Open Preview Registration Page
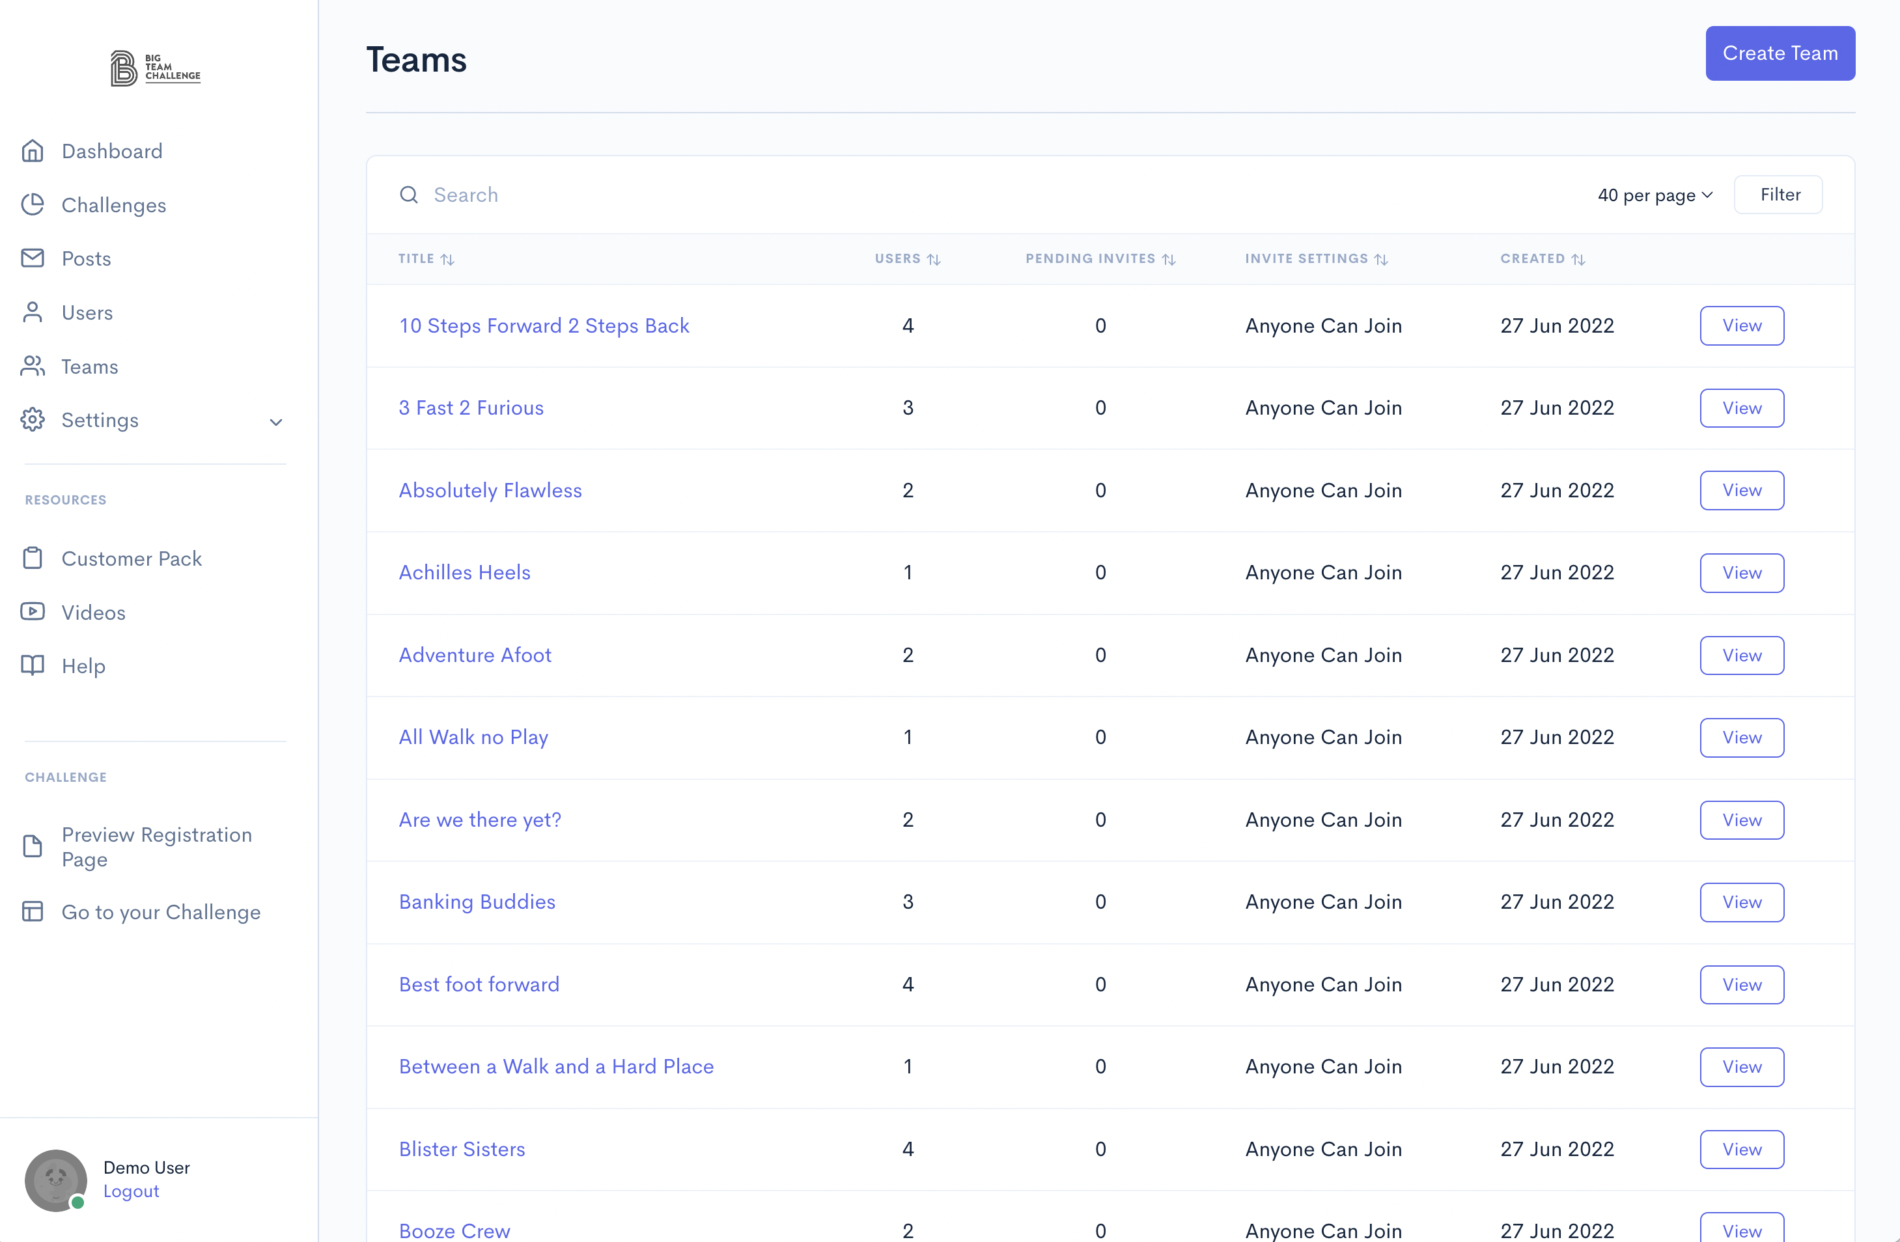 point(158,846)
